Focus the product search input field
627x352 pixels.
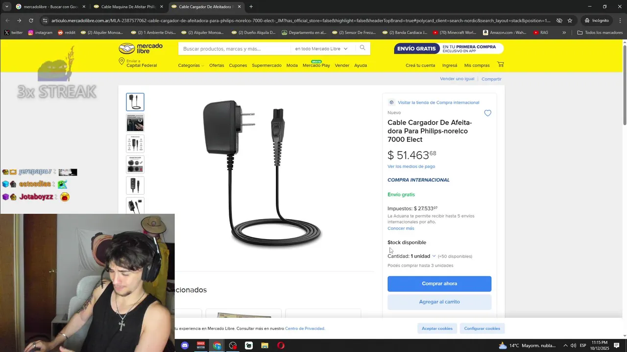234,49
